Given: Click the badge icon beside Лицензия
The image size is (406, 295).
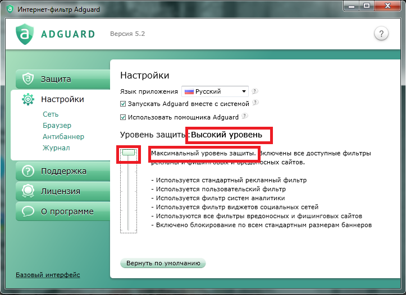Looking at the screenshot, I should (28, 191).
